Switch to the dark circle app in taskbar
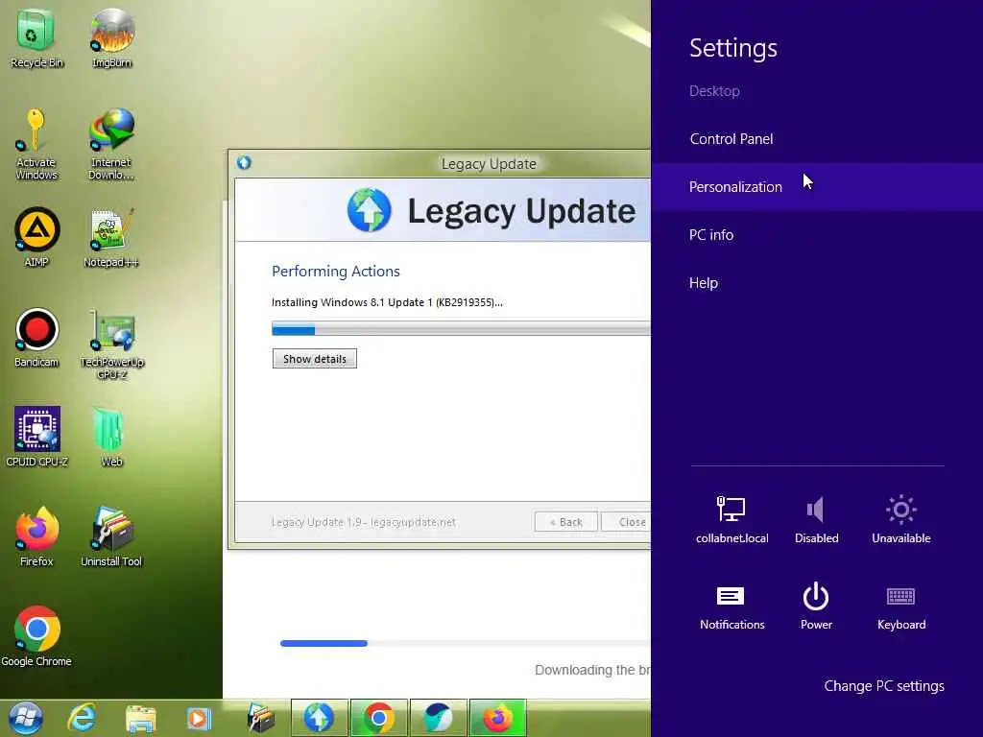 pyautogui.click(x=438, y=718)
